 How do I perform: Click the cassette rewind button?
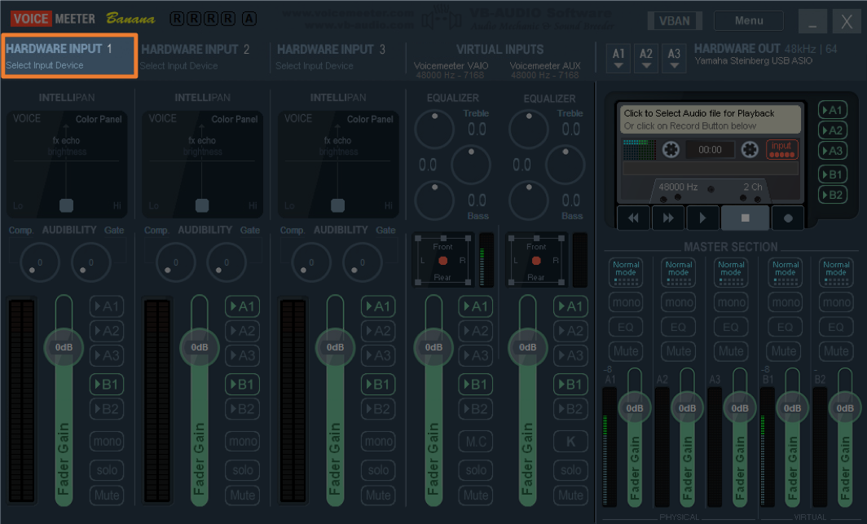coord(634,218)
